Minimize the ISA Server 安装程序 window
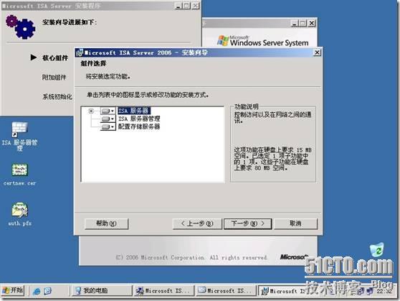The image size is (400, 301). [x=178, y=6]
